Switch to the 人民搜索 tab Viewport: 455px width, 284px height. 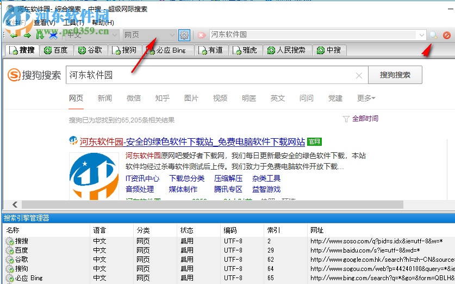pos(286,50)
